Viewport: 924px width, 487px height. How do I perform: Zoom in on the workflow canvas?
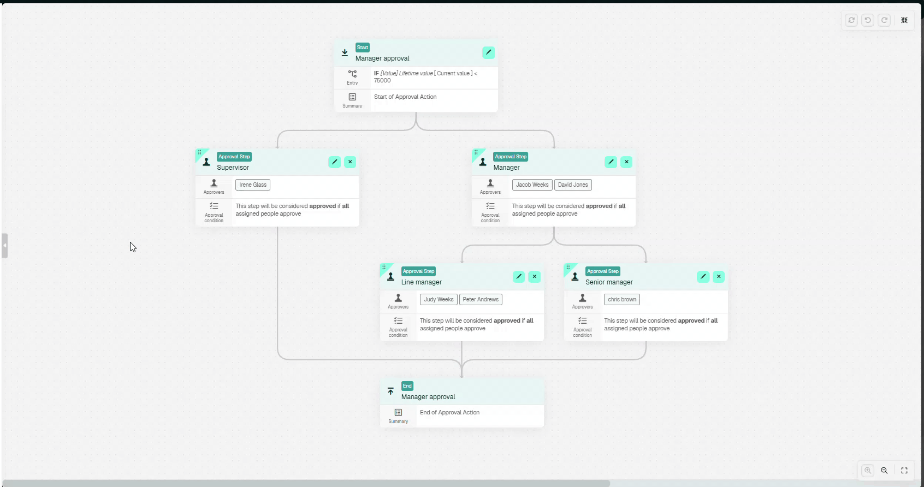[868, 471]
